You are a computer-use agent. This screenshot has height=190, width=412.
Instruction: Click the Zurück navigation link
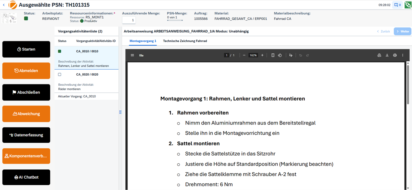coord(383,31)
